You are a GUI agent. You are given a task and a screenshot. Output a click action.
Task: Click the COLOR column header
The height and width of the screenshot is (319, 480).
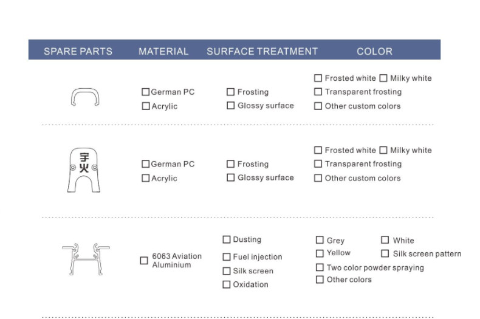[374, 51]
